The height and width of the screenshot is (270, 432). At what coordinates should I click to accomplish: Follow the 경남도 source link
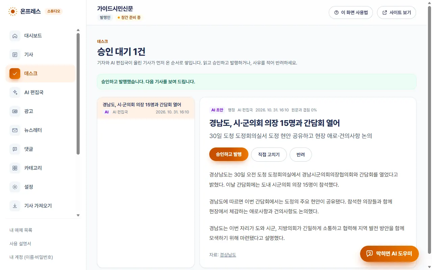point(228,255)
